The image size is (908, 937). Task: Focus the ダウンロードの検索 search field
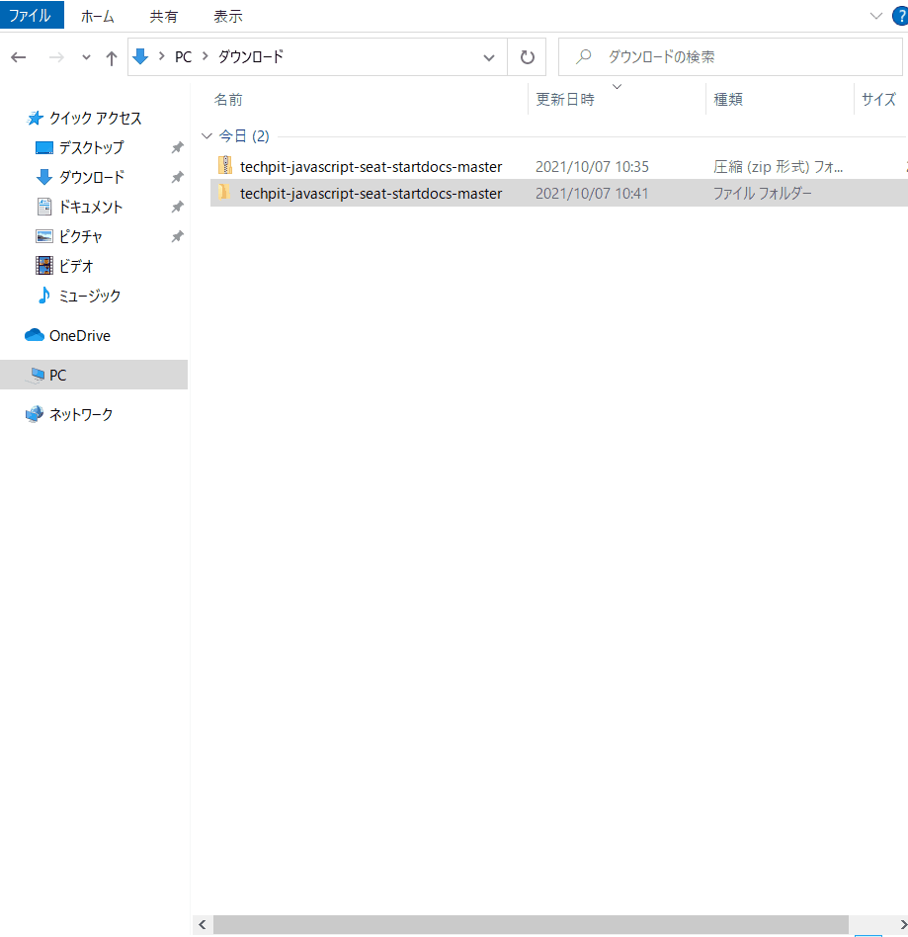click(x=730, y=57)
